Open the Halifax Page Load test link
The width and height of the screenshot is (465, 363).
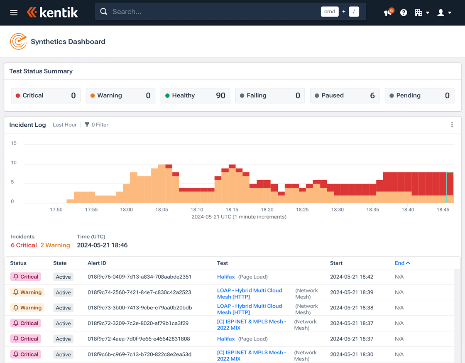coord(226,277)
